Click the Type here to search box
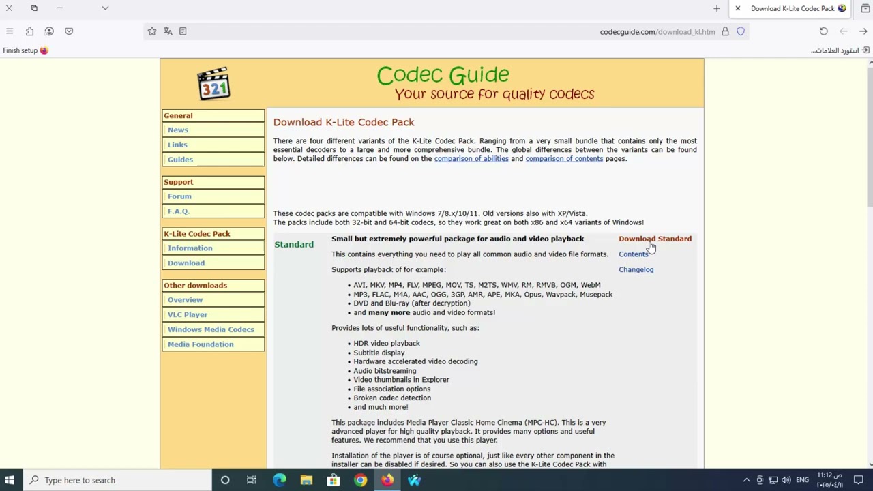 pos(118,480)
